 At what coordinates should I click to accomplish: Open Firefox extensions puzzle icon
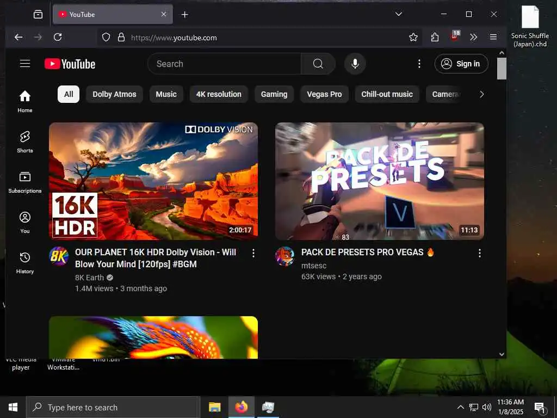tap(435, 37)
